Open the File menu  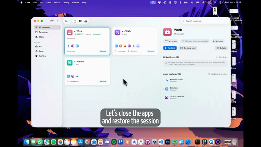tap(35, 3)
